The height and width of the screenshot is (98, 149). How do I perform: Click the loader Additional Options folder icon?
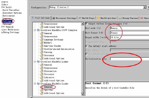(42, 93)
